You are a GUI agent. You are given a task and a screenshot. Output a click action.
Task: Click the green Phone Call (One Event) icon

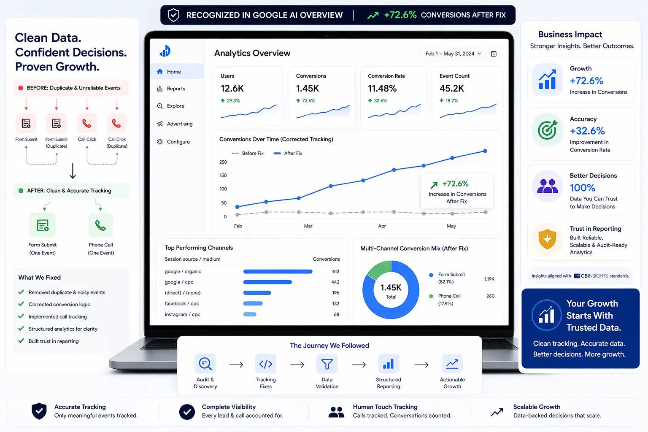point(101,225)
